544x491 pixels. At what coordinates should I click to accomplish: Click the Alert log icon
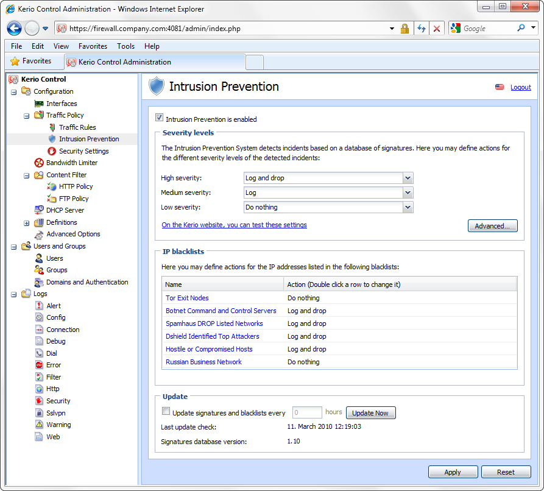[39, 306]
